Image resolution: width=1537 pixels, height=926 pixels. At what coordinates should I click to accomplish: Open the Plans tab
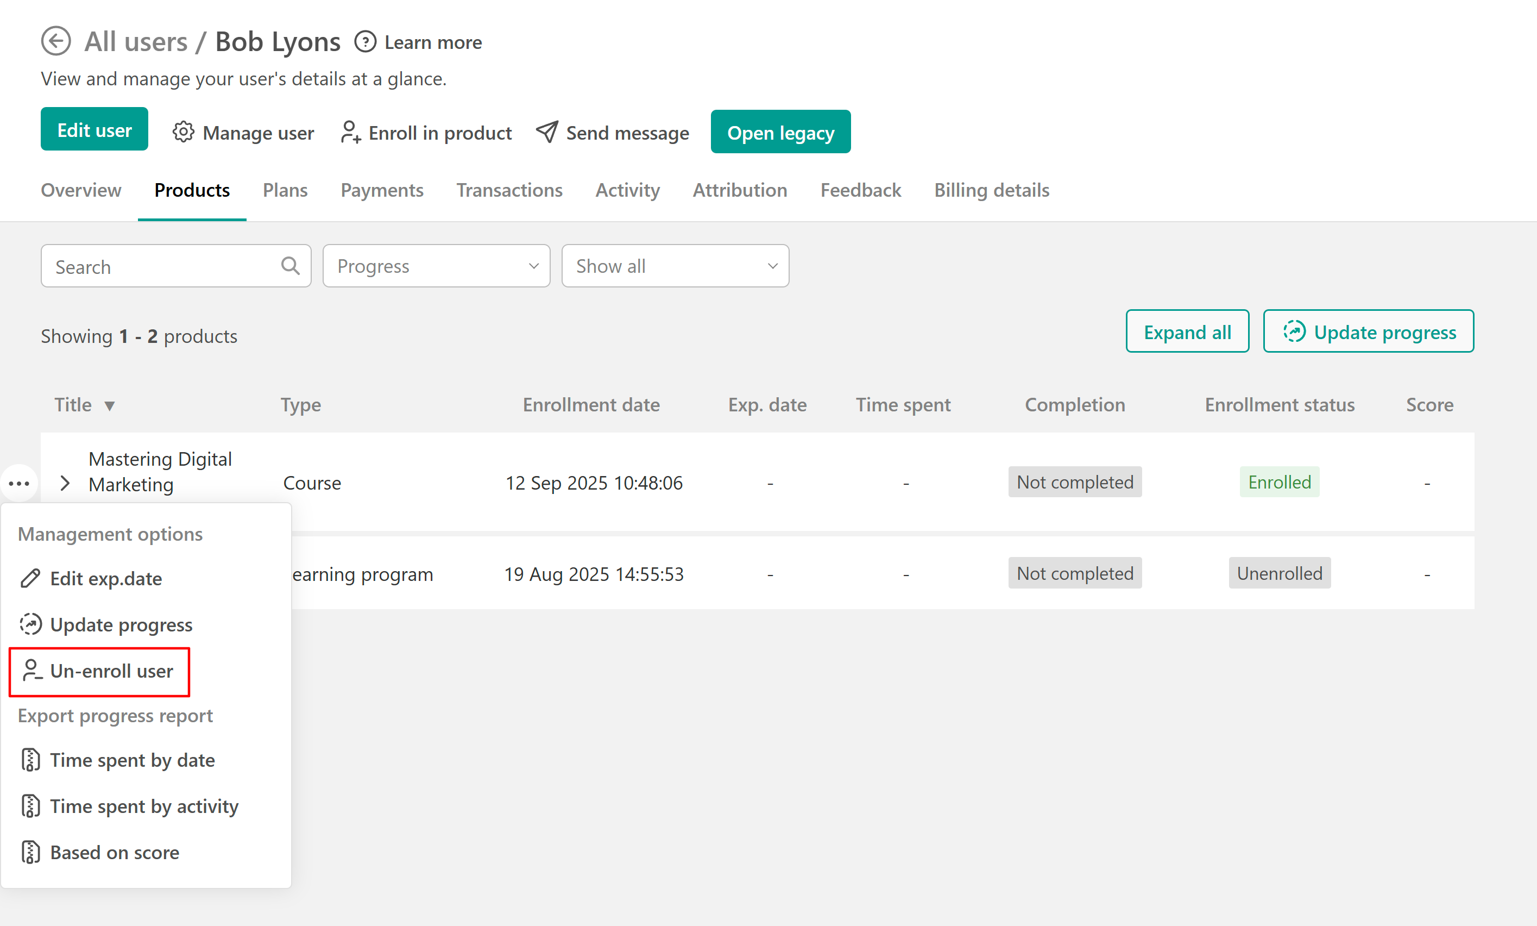point(285,190)
